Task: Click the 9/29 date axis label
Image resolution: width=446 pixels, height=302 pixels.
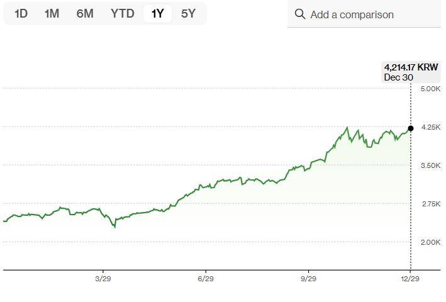Action: 309,278
